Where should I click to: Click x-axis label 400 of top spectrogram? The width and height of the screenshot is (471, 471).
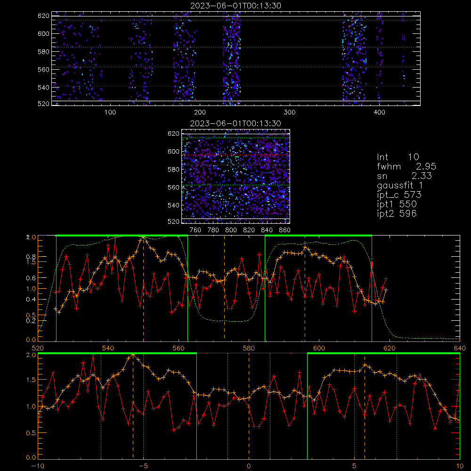coord(379,113)
